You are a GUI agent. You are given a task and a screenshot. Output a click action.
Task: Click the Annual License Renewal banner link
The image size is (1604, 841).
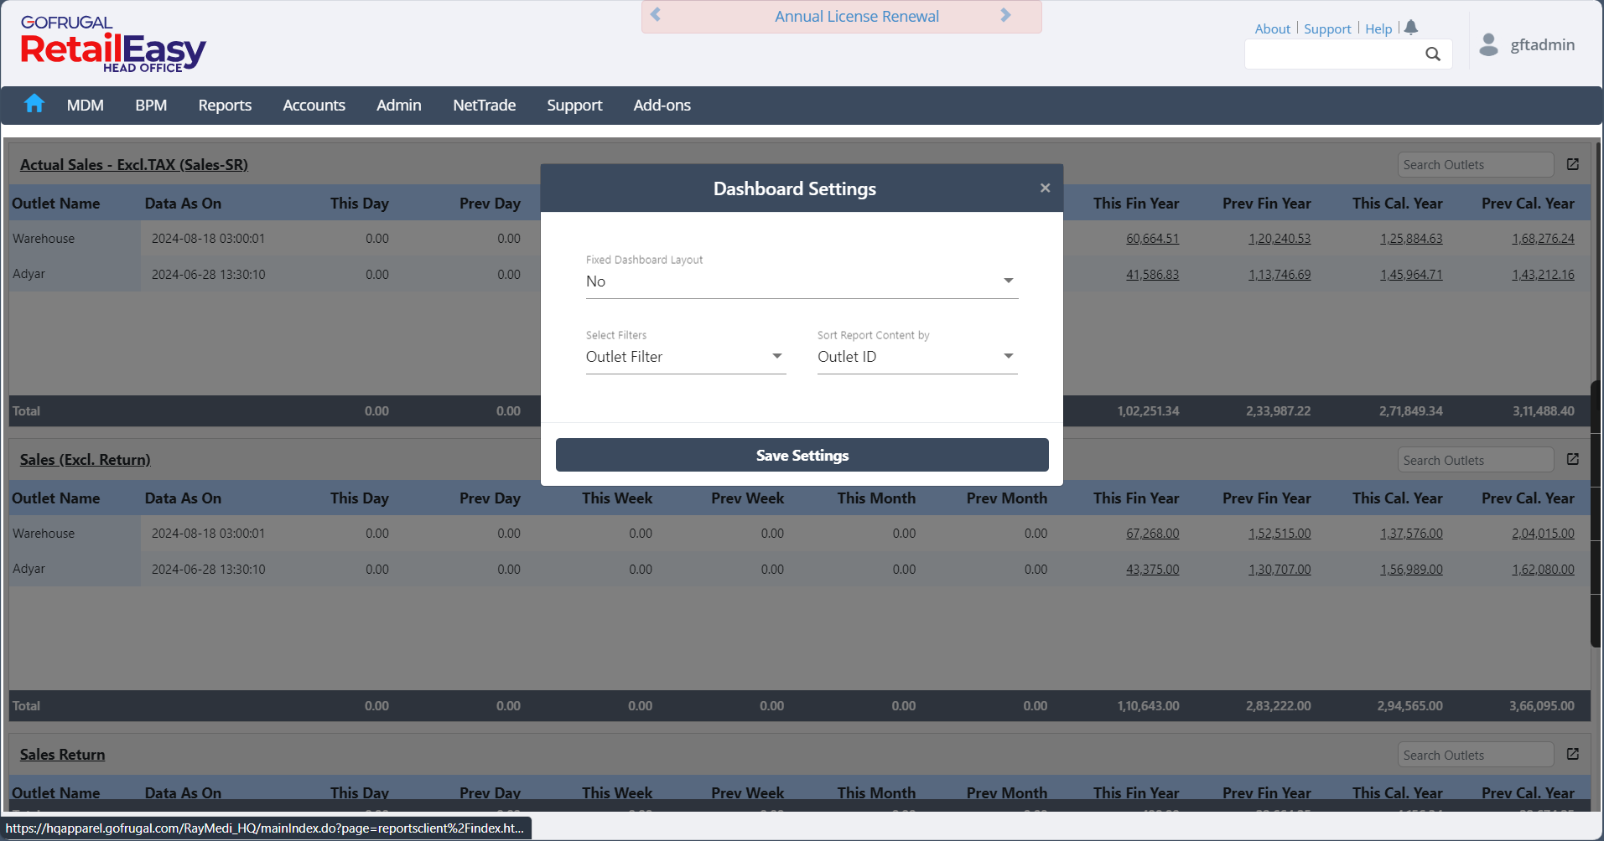[857, 16]
